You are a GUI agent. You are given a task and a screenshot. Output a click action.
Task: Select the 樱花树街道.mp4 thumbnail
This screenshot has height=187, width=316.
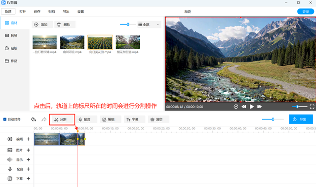[128, 42]
